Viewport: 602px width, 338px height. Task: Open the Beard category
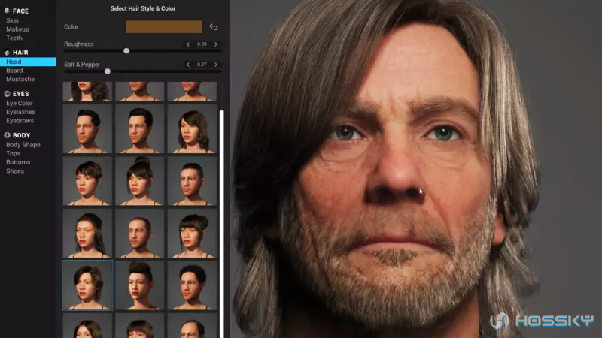(x=14, y=71)
